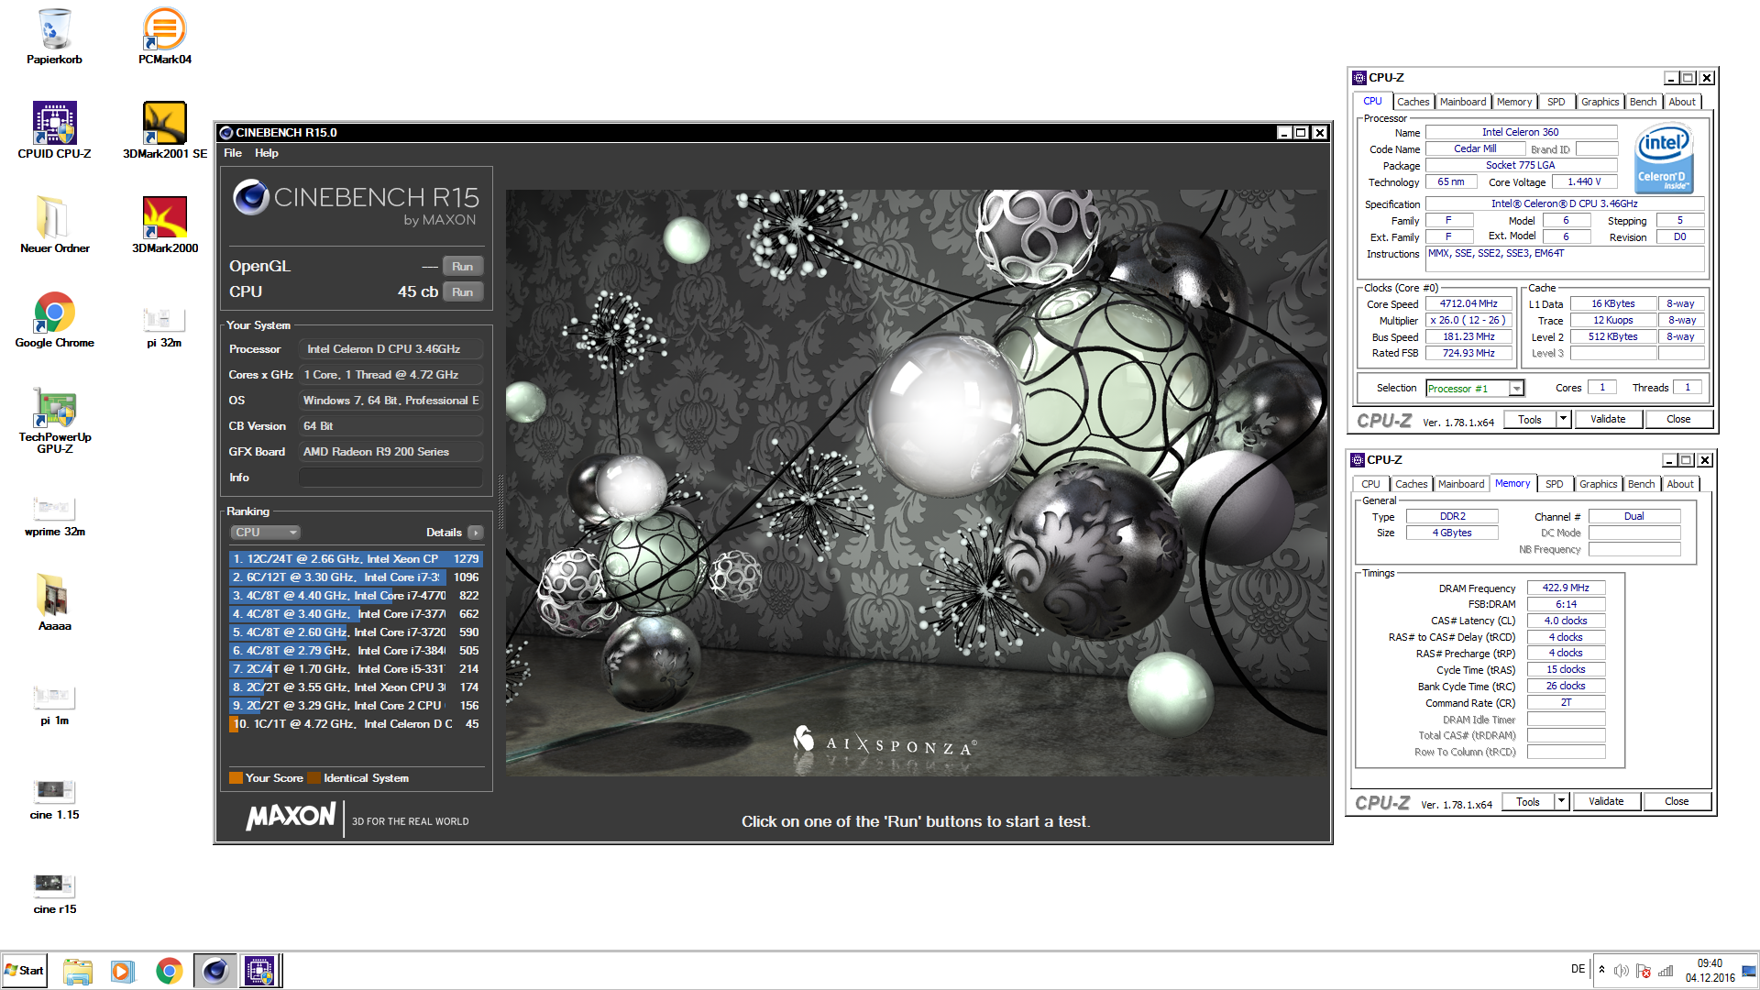Click the network signal tray icon

(1666, 971)
